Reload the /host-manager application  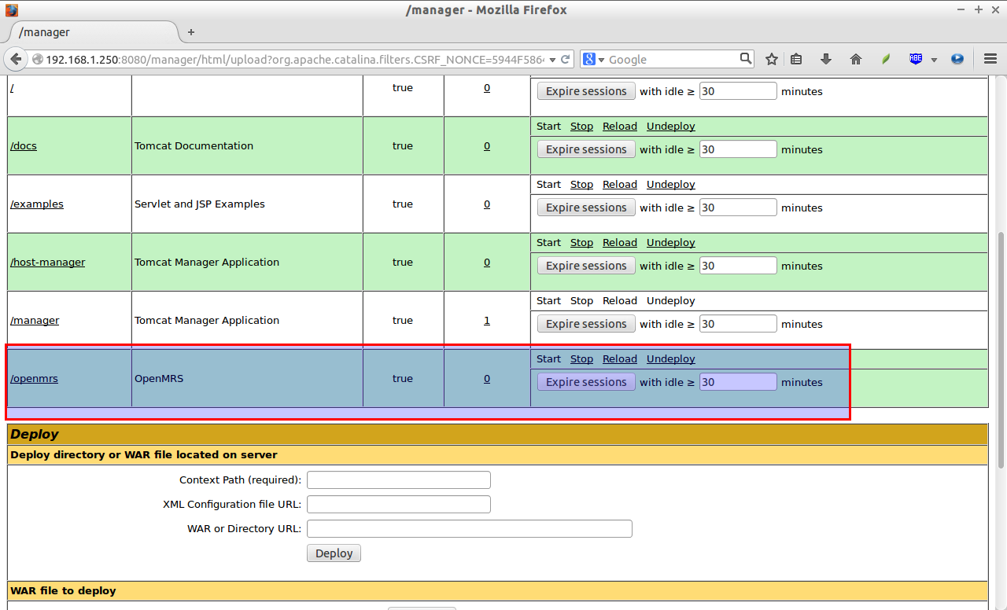(620, 243)
